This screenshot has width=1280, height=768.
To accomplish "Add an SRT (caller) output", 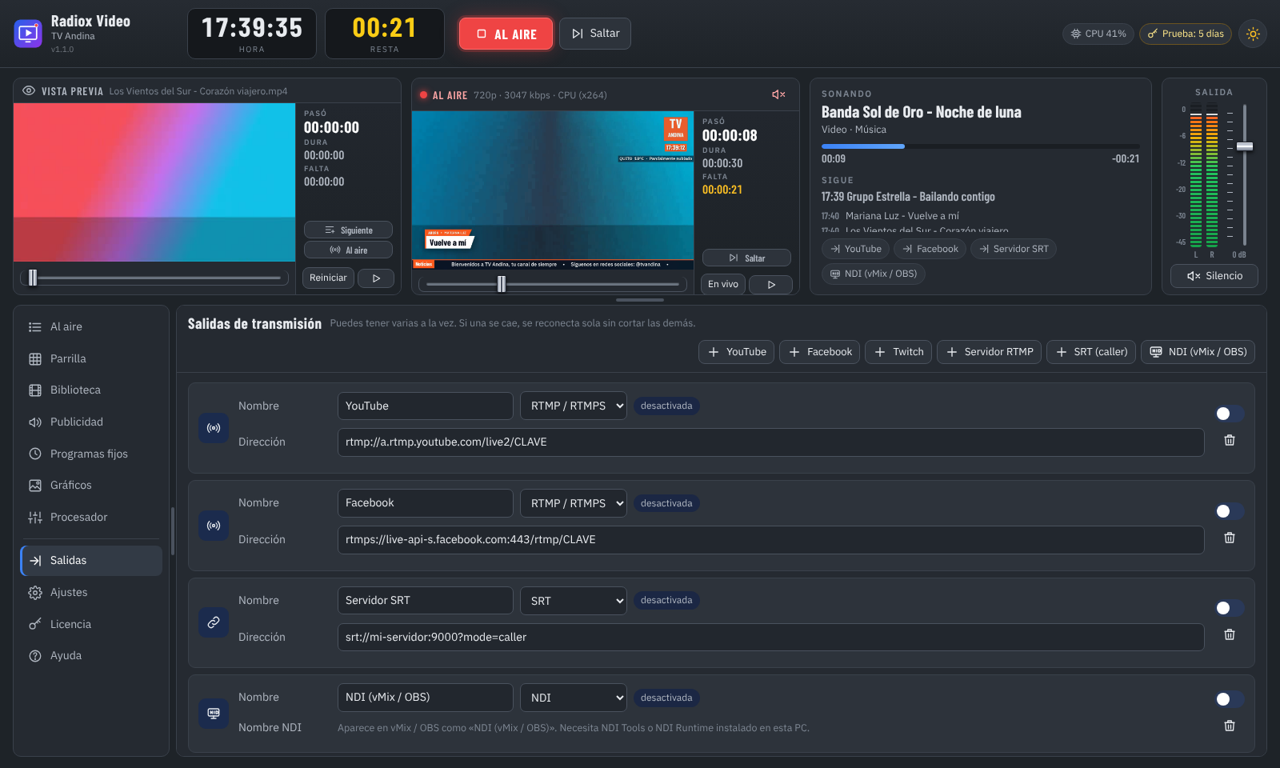I will 1091,352.
